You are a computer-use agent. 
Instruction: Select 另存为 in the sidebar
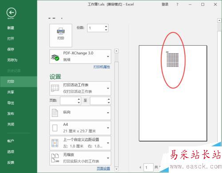(12, 60)
